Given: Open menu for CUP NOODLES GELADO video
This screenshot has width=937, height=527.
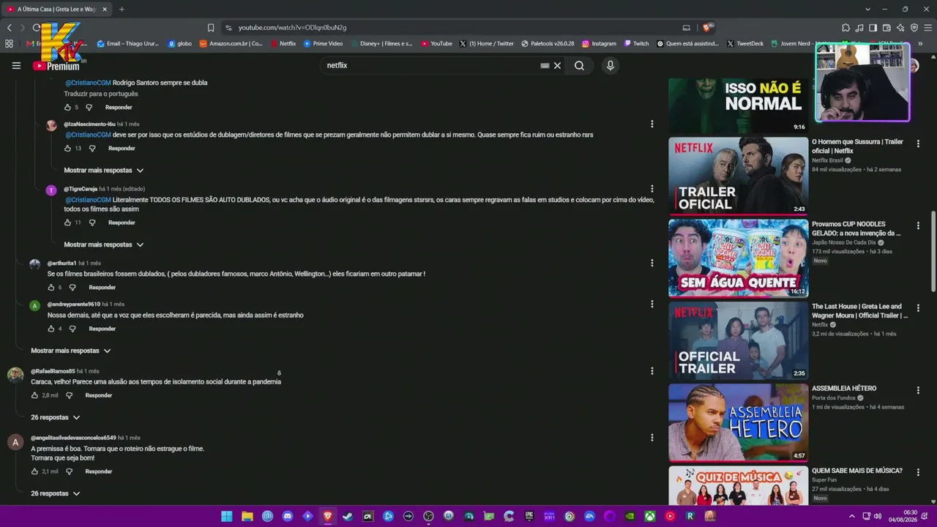Looking at the screenshot, I should coord(918,225).
